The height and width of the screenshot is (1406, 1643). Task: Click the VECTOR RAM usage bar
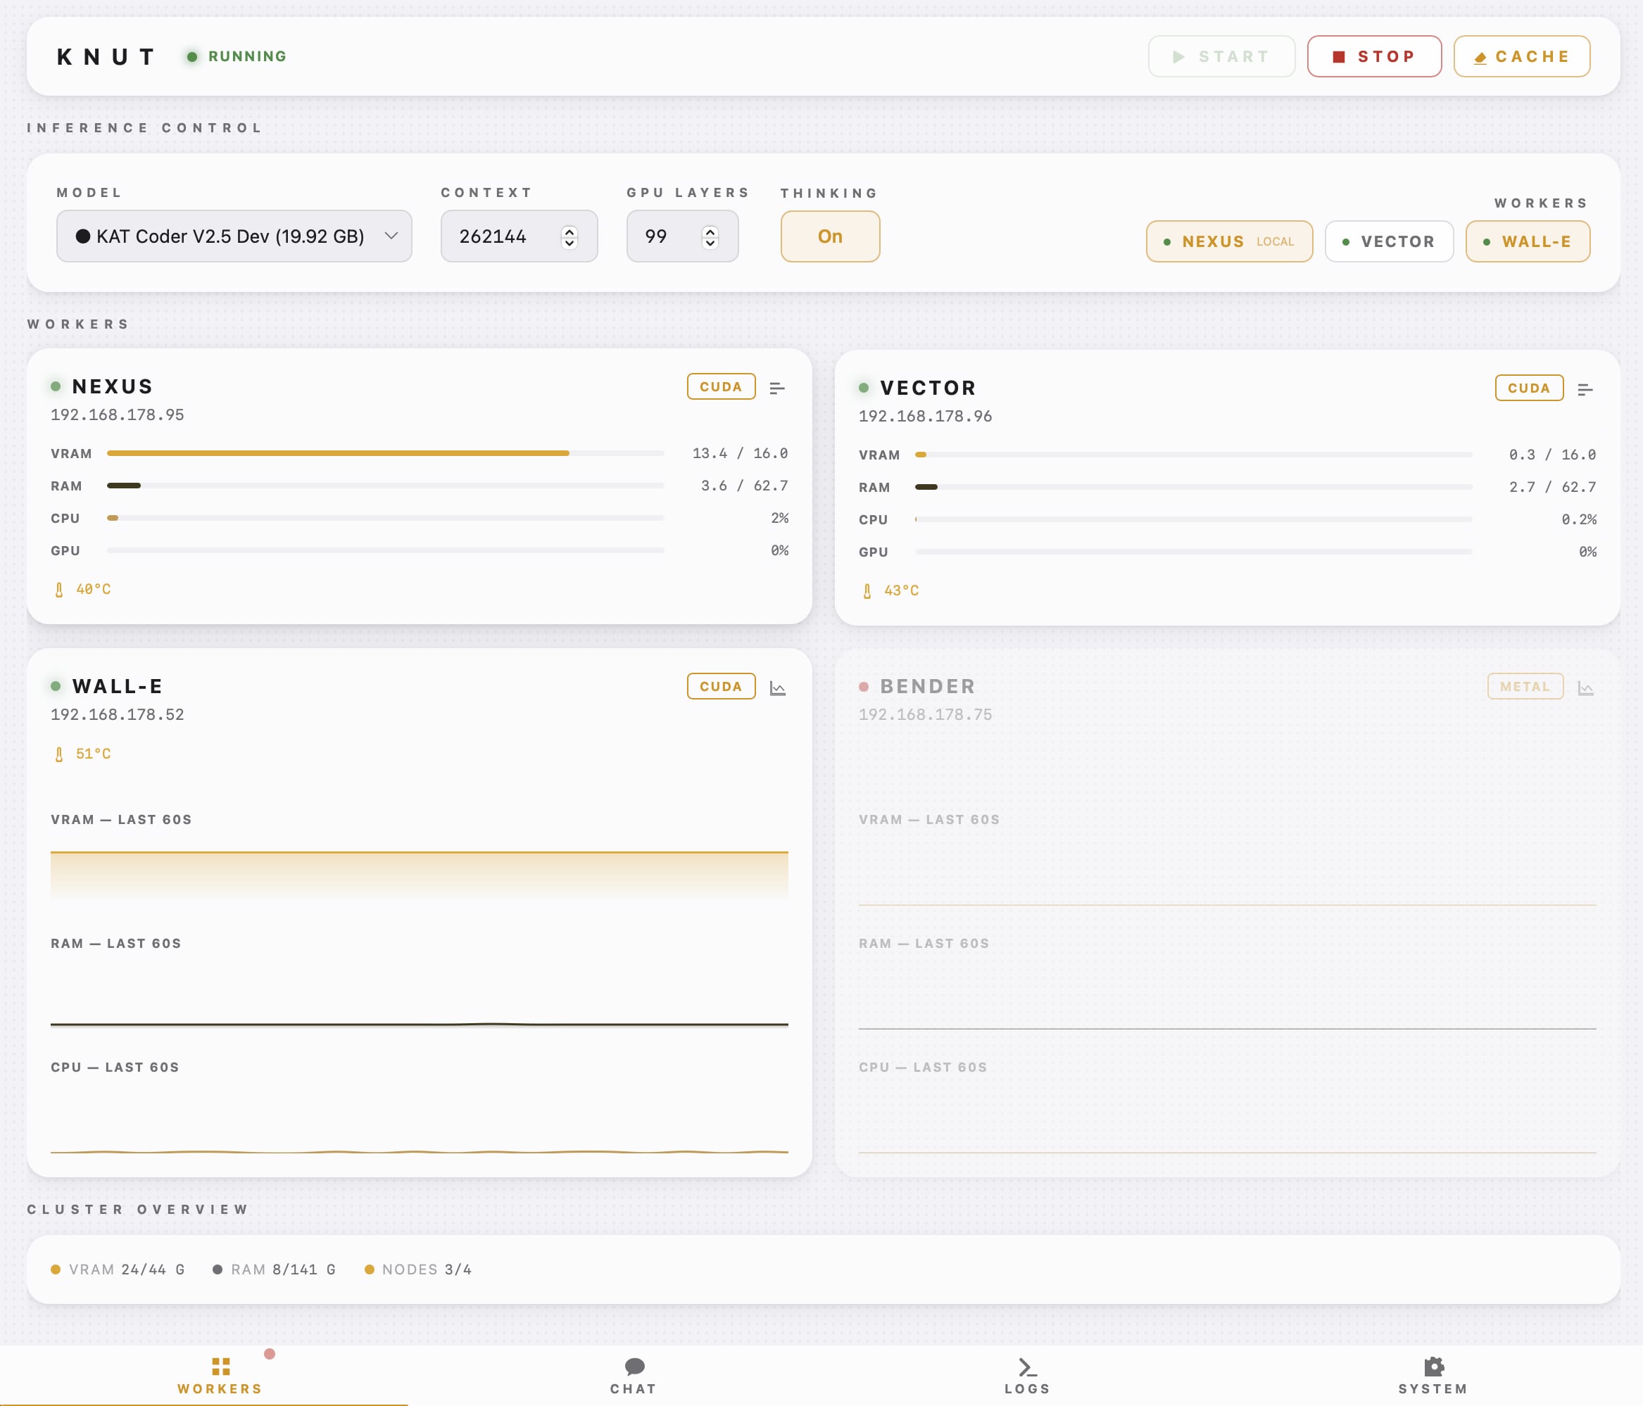[x=1193, y=488]
